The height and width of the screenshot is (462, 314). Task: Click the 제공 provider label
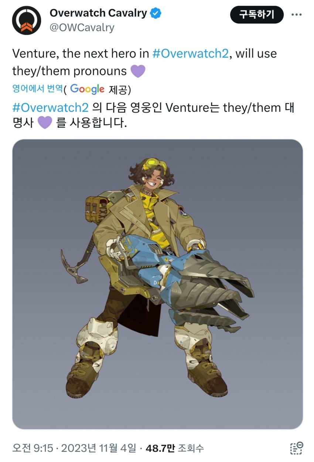117,89
